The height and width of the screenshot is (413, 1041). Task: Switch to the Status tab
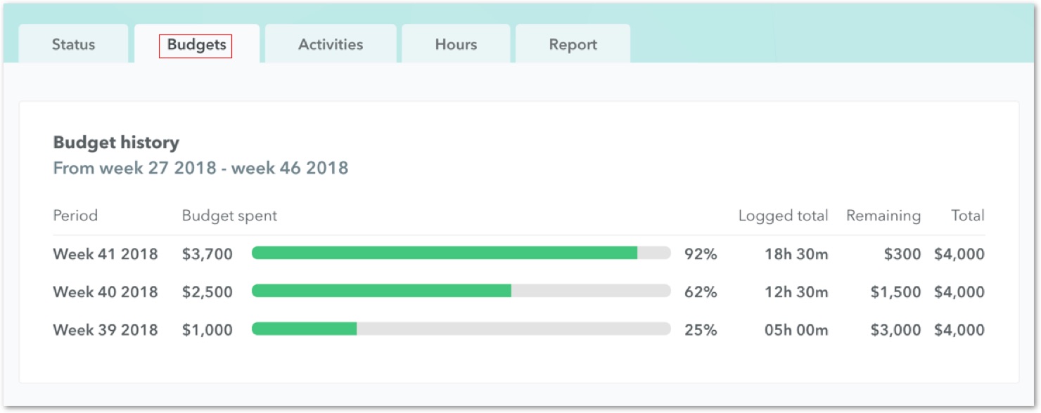click(72, 44)
